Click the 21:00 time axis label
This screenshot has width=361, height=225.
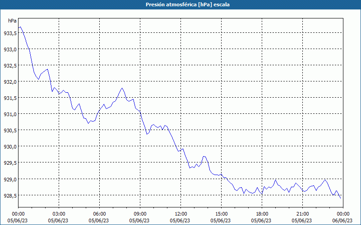302,214
